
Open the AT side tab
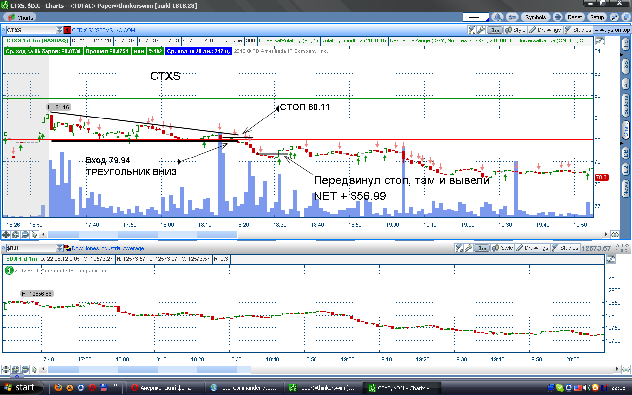pos(626,84)
